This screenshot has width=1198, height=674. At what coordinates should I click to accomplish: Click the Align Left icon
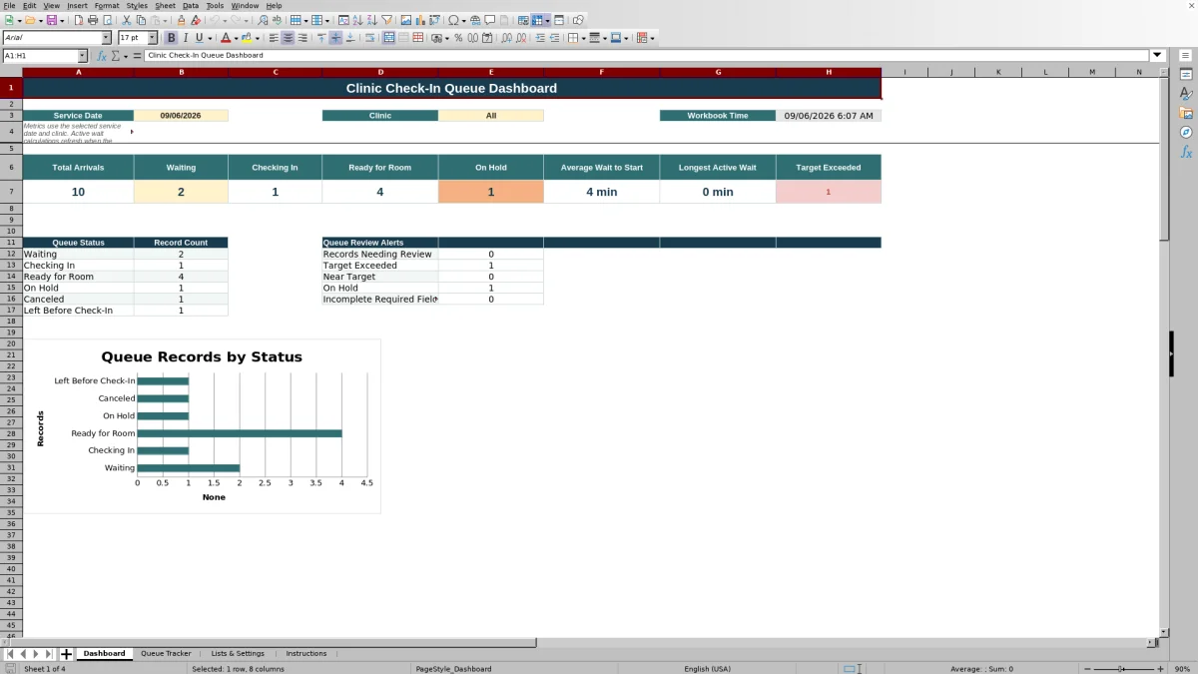click(x=273, y=38)
